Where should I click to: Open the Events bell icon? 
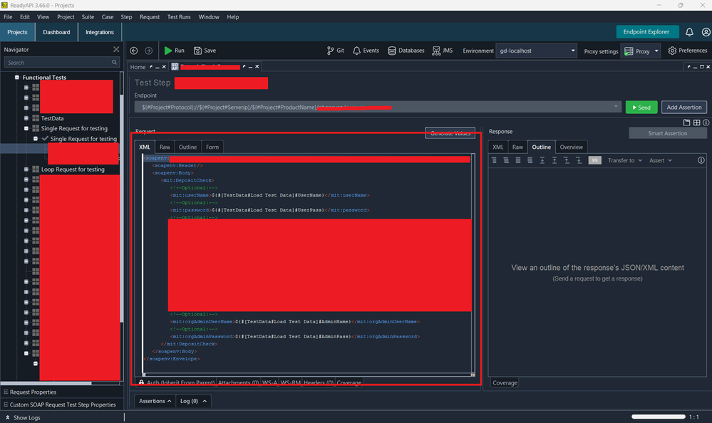coord(356,51)
